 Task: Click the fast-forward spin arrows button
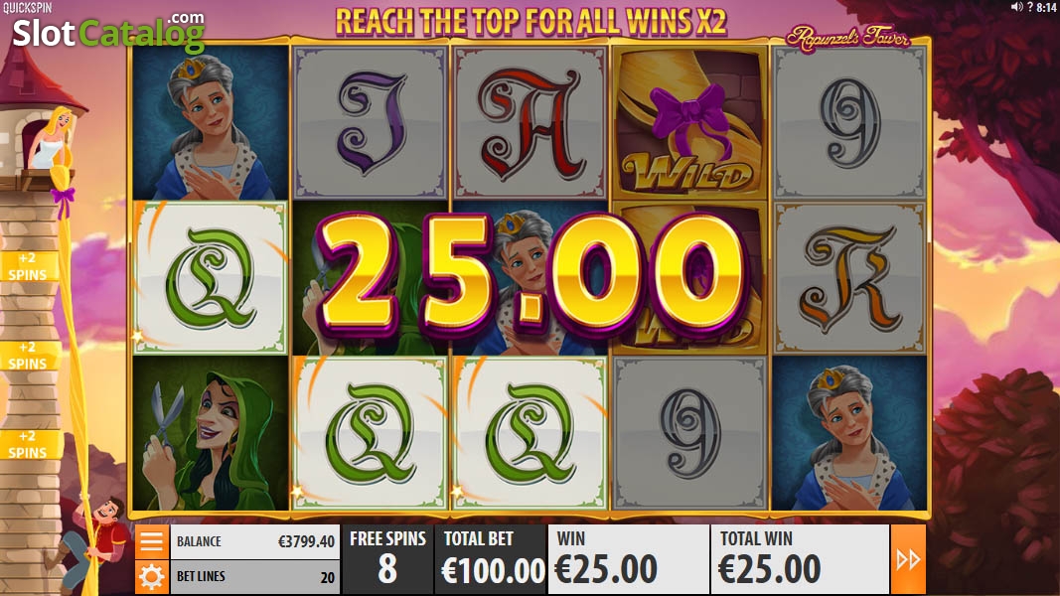pos(908,559)
